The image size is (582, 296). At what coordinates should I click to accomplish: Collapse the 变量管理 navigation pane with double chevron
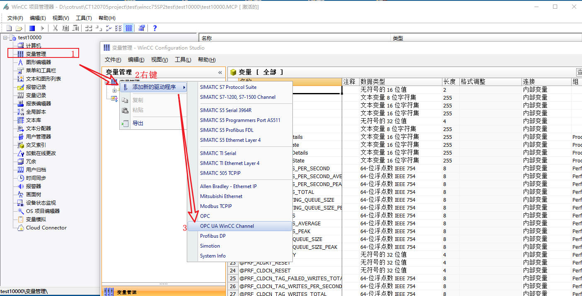(220, 72)
